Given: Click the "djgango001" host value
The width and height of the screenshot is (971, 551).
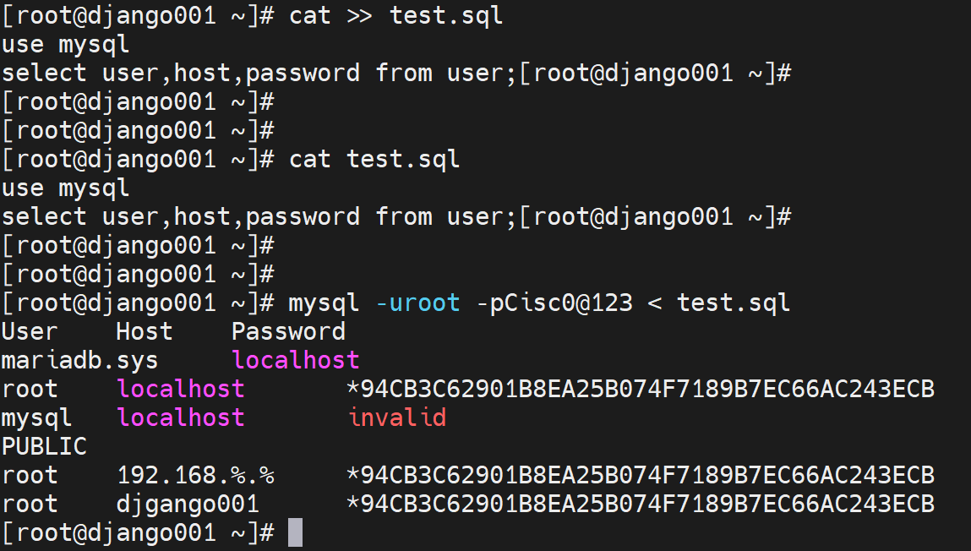Looking at the screenshot, I should click(188, 505).
